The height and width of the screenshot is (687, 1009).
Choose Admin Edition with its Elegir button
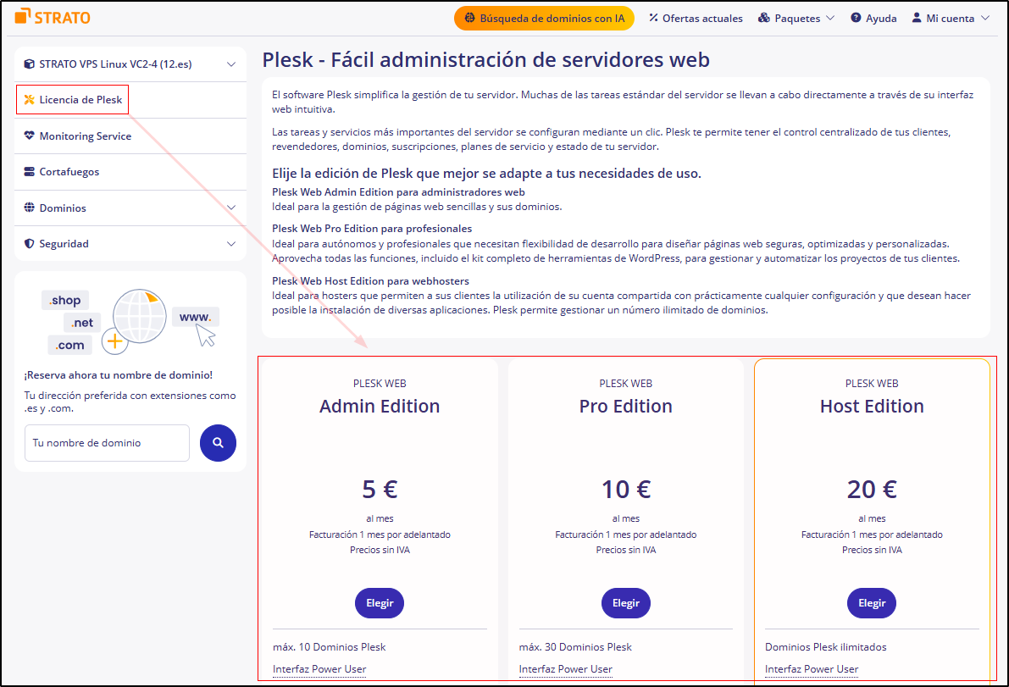380,603
